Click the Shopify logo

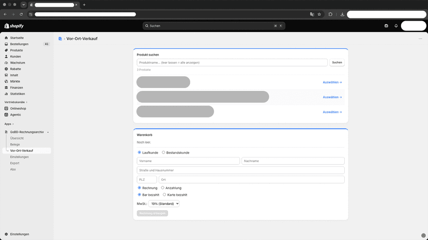14,26
